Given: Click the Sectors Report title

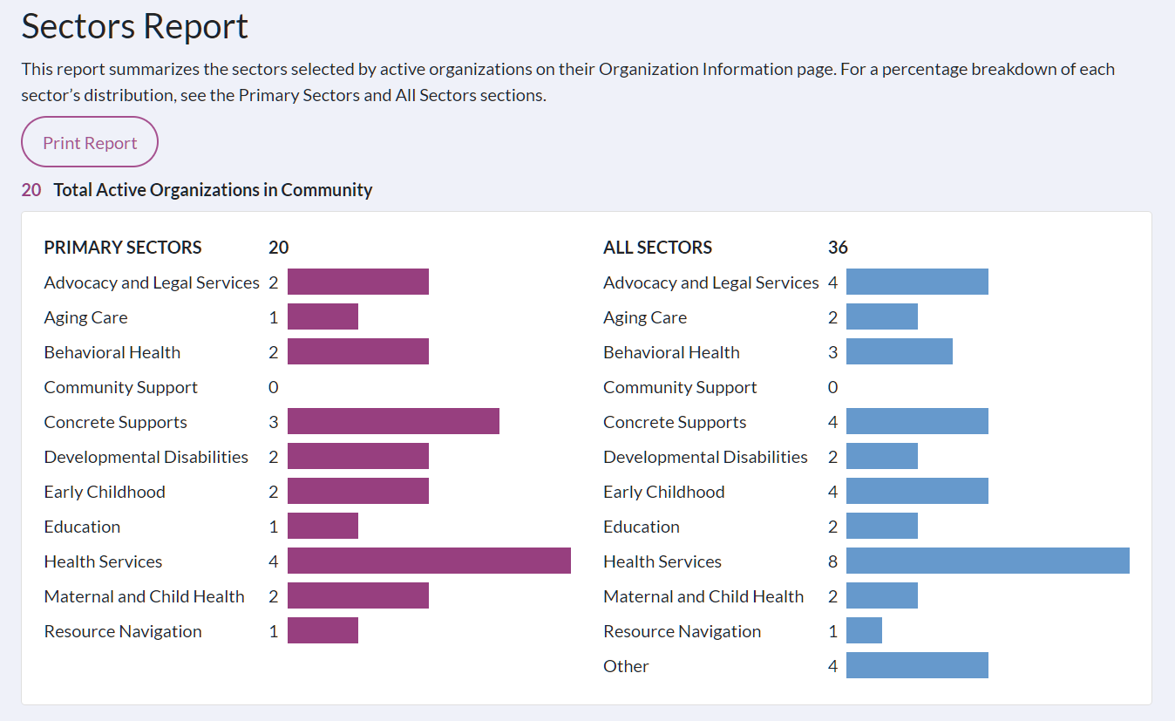Looking at the screenshot, I should pos(135,26).
